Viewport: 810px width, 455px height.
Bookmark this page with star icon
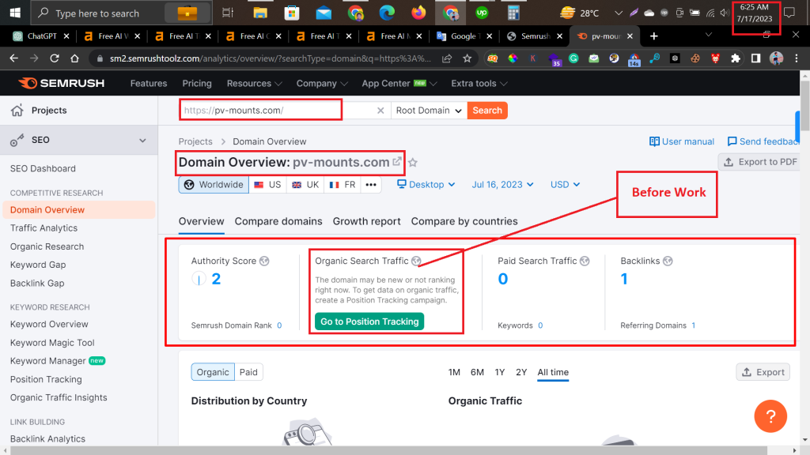click(467, 58)
